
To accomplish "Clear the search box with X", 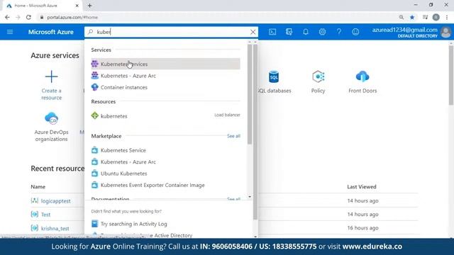I will pyautogui.click(x=253, y=32).
